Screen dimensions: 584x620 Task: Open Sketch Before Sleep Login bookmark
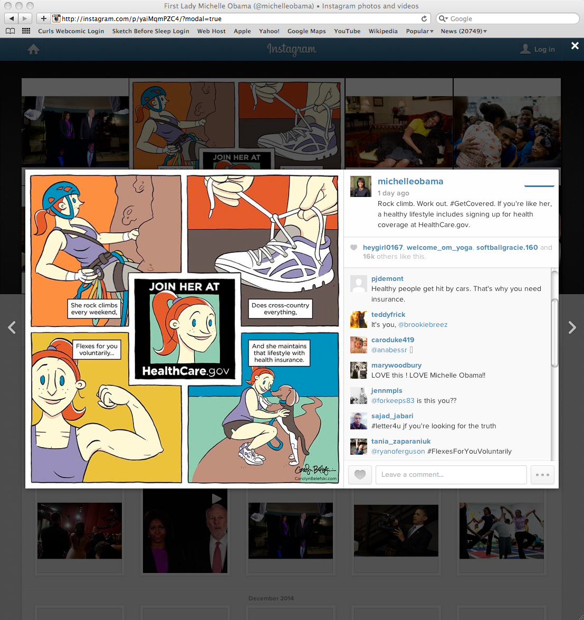(x=150, y=31)
